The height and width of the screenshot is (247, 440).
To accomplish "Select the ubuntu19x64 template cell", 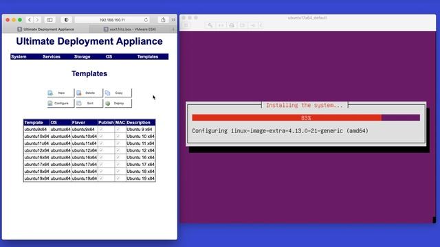I will coord(36,178).
